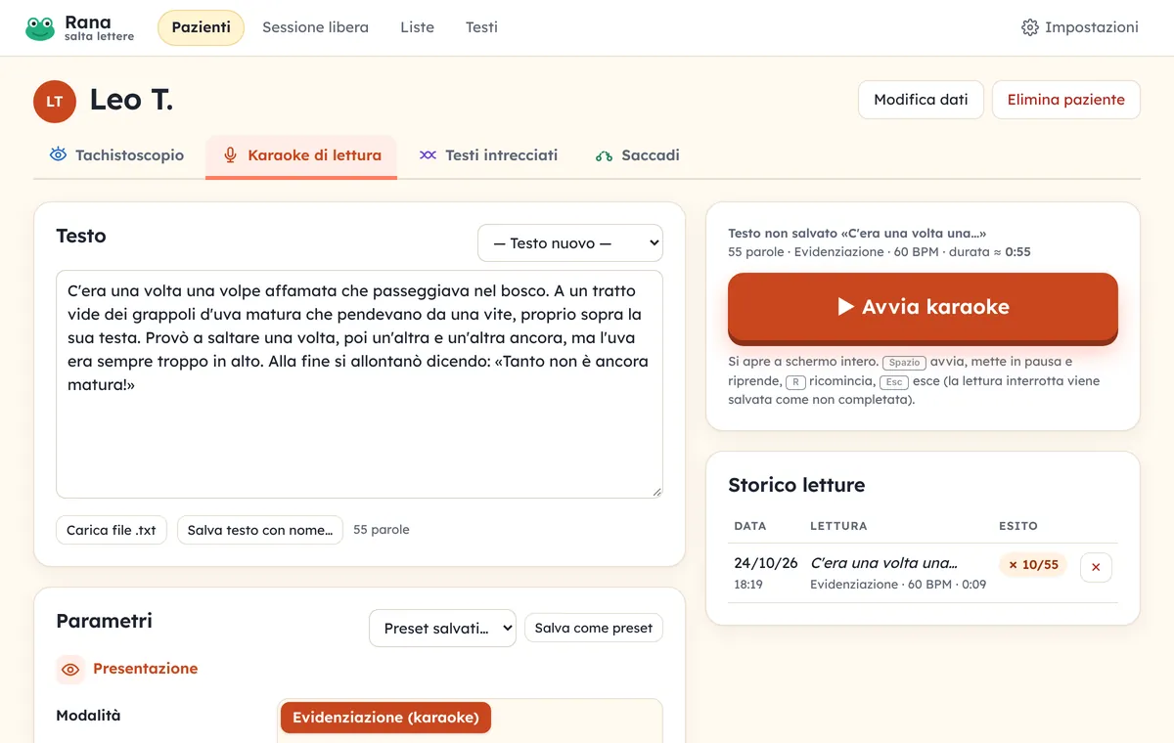Start reading with Avvia karaoke
The image size is (1174, 743).
(x=923, y=307)
